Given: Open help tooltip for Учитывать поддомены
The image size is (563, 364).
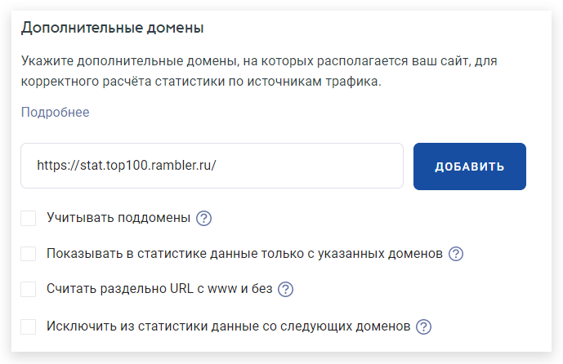Looking at the screenshot, I should coord(203,218).
